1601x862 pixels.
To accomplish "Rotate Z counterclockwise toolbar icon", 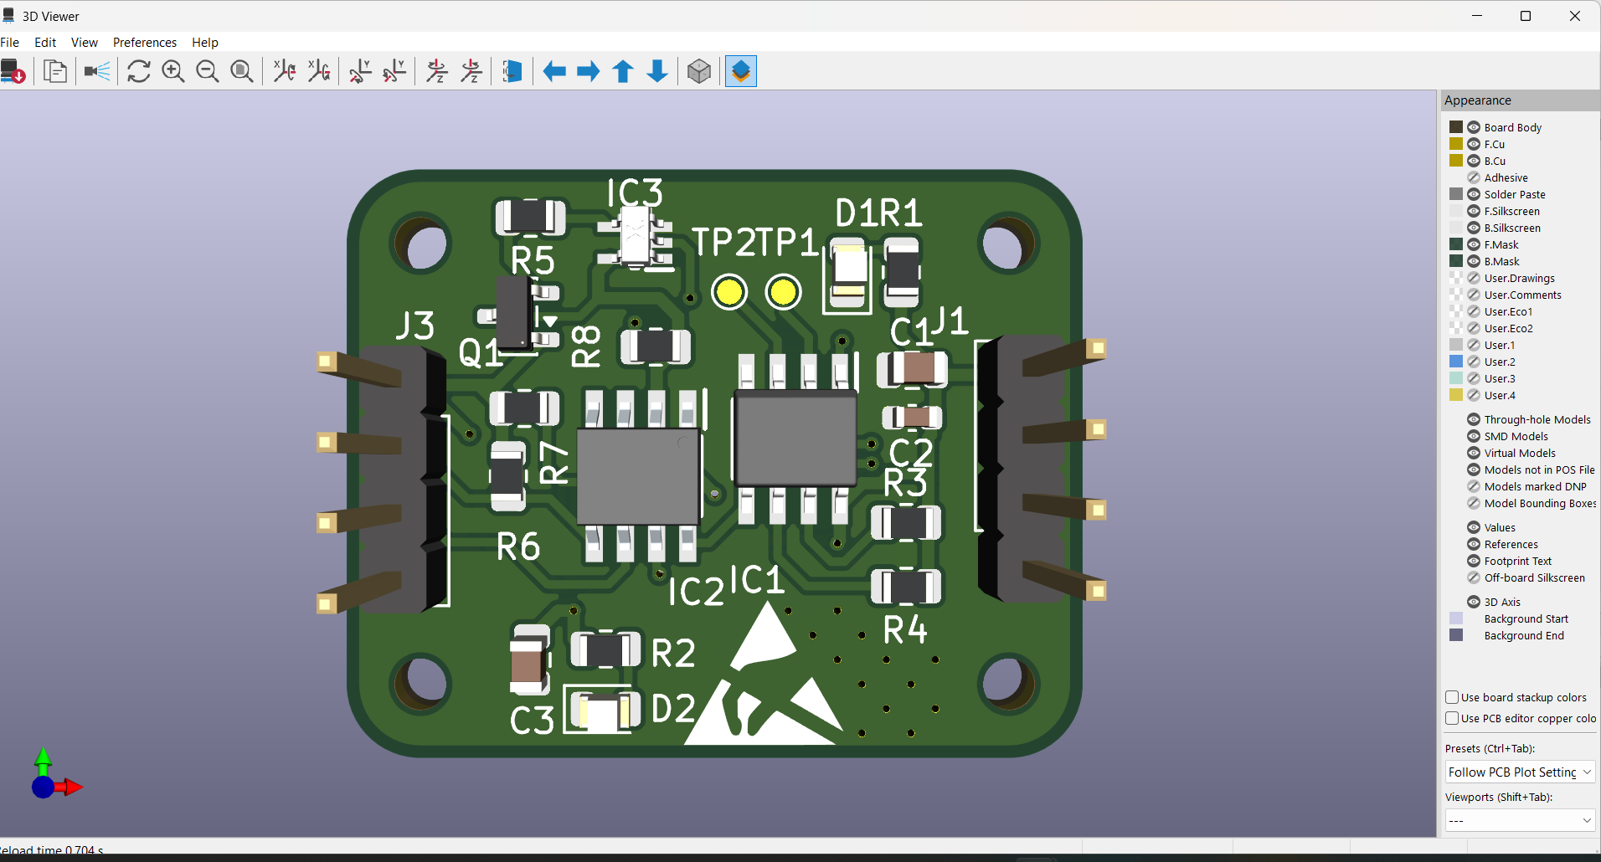I will (x=471, y=71).
